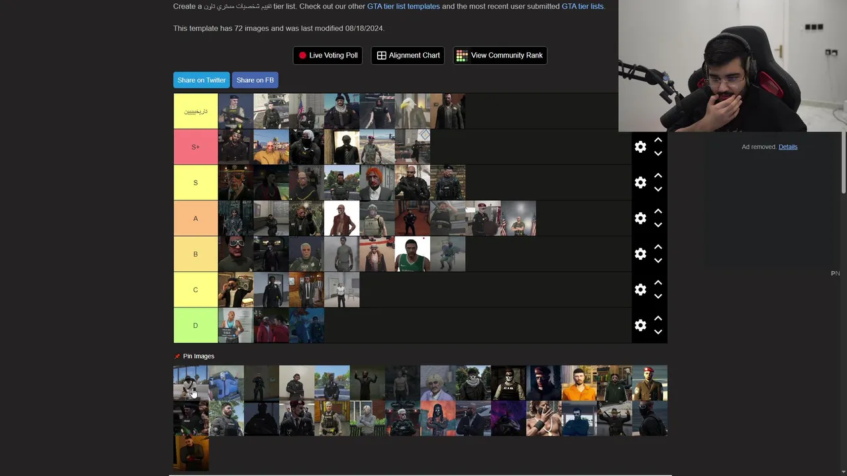This screenshot has width=847, height=476.
Task: Move A tier row up
Action: pyautogui.click(x=658, y=212)
